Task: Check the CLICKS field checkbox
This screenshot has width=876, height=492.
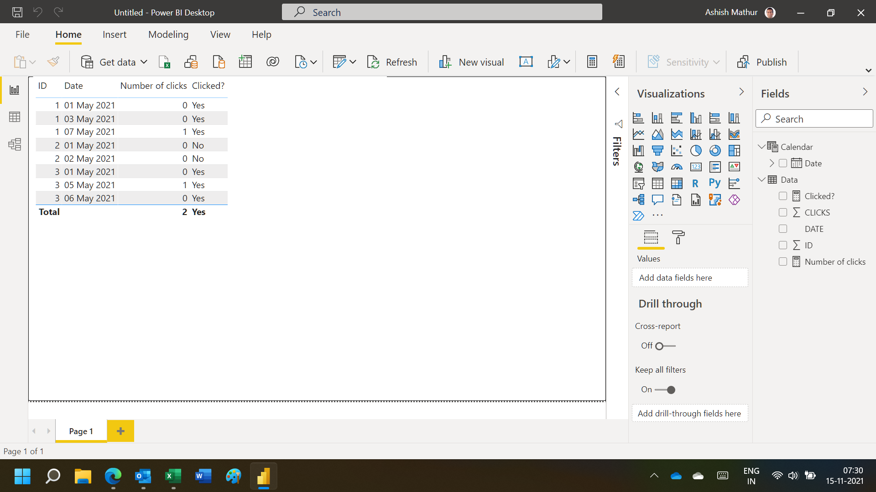Action: point(783,212)
